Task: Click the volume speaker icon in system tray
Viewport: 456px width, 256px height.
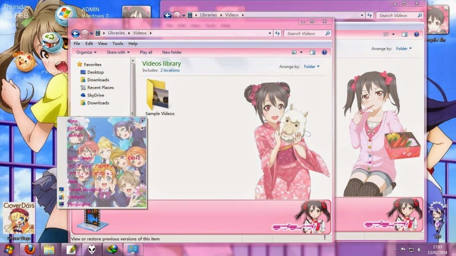Action: coord(419,249)
